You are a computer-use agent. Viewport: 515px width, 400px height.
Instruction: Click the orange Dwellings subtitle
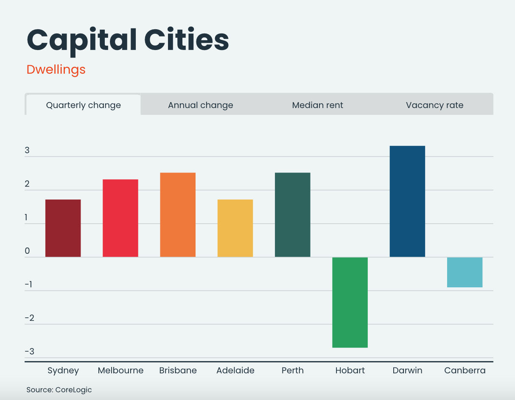(56, 69)
